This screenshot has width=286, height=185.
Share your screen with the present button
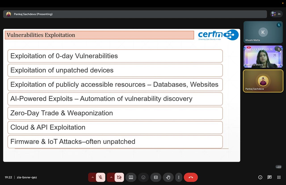pos(131,177)
